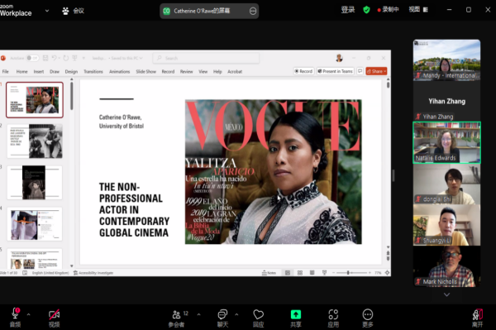The image size is (496, 330).
Task: Open the participants panel
Action: 177,314
